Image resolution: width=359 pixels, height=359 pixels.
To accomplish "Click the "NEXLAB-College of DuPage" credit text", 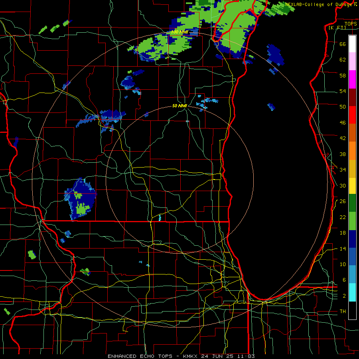I will (x=319, y=4).
